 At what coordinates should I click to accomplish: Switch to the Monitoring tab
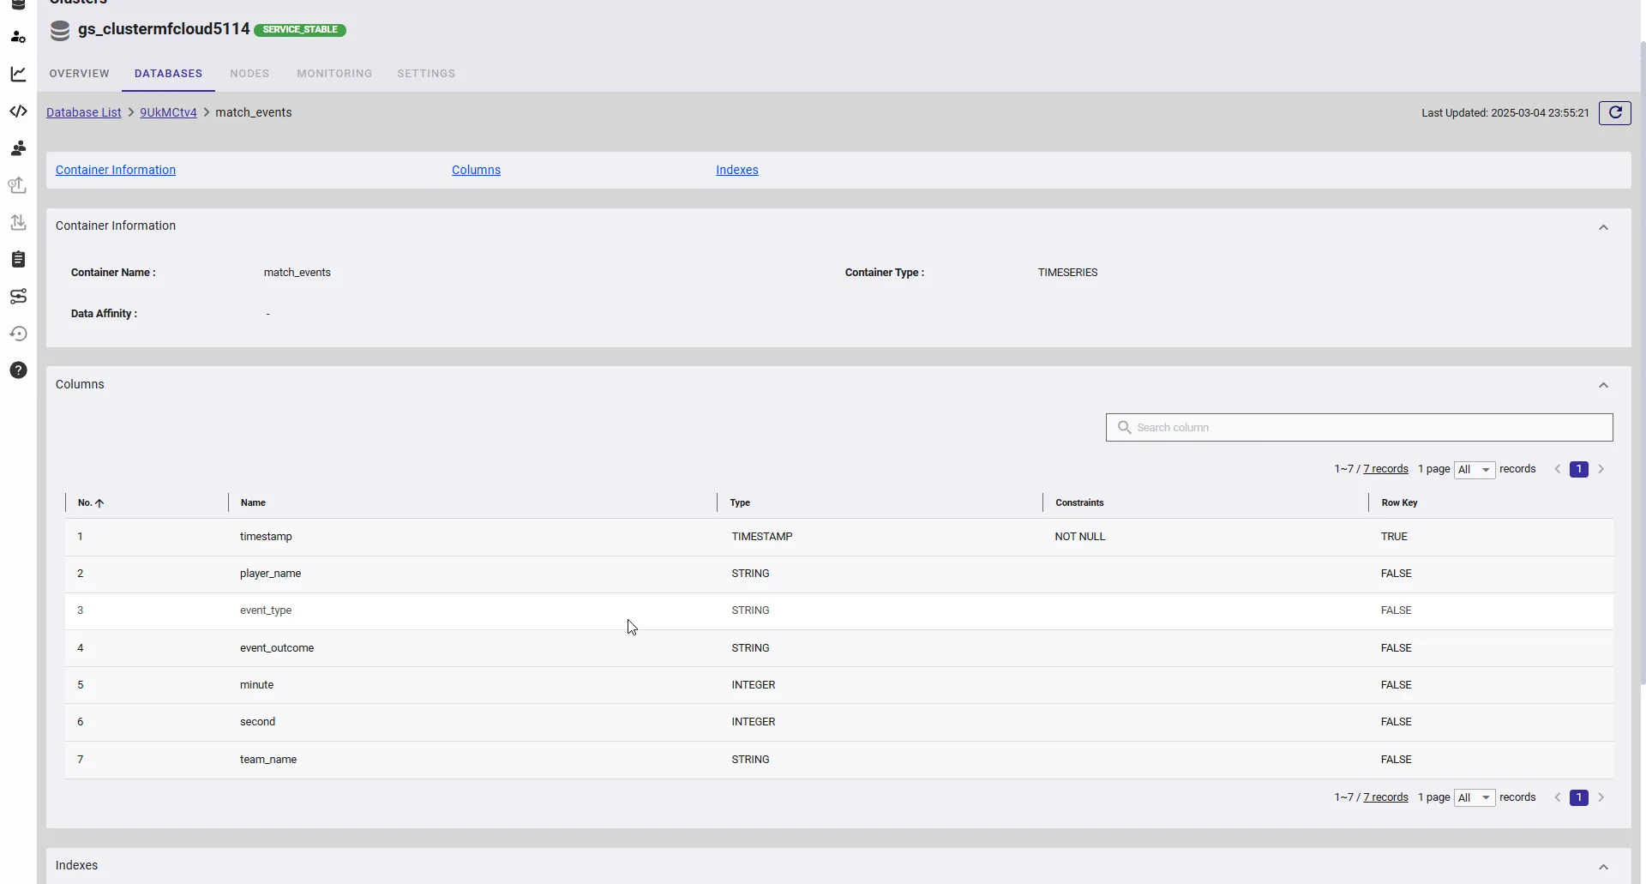pyautogui.click(x=334, y=74)
